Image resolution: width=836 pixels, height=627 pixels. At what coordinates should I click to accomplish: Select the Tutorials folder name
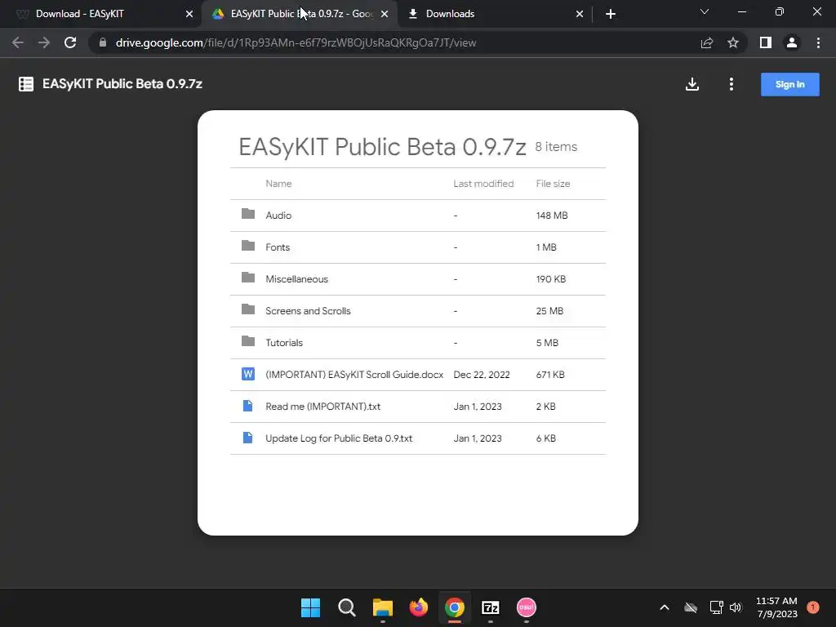284,343
